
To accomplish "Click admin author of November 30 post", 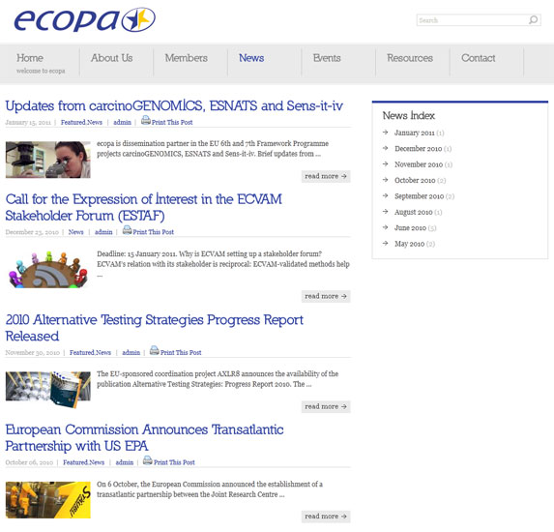I will [131, 352].
